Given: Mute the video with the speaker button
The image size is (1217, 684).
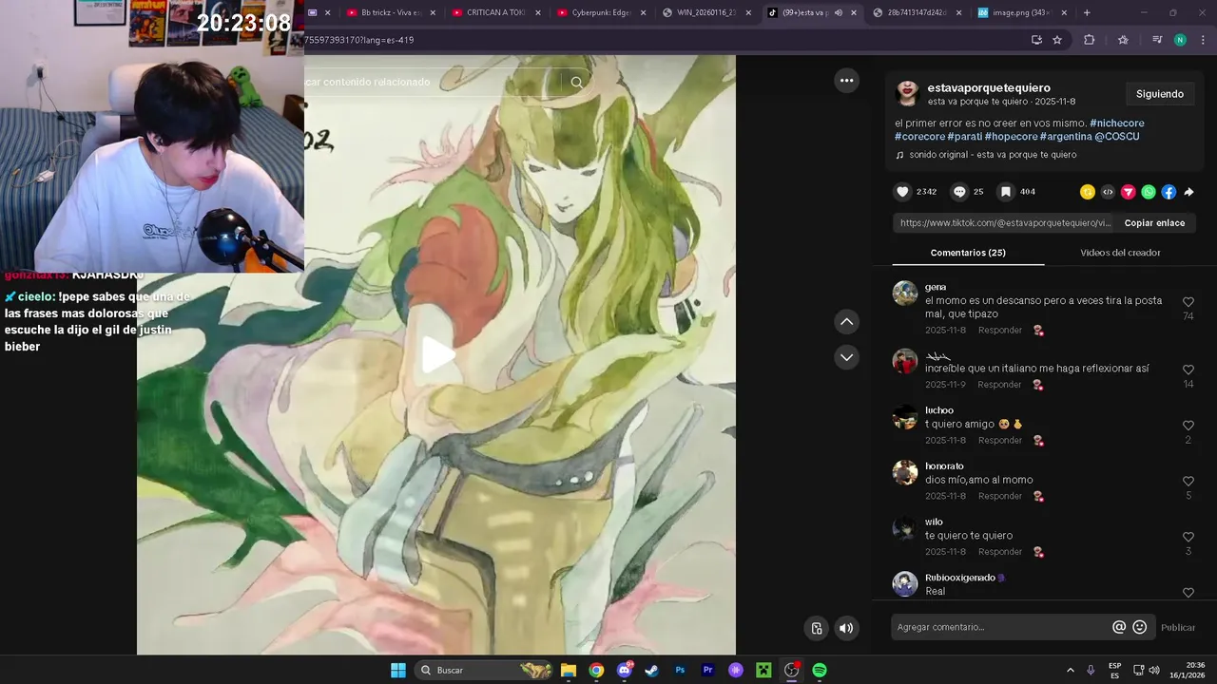Looking at the screenshot, I should [846, 628].
